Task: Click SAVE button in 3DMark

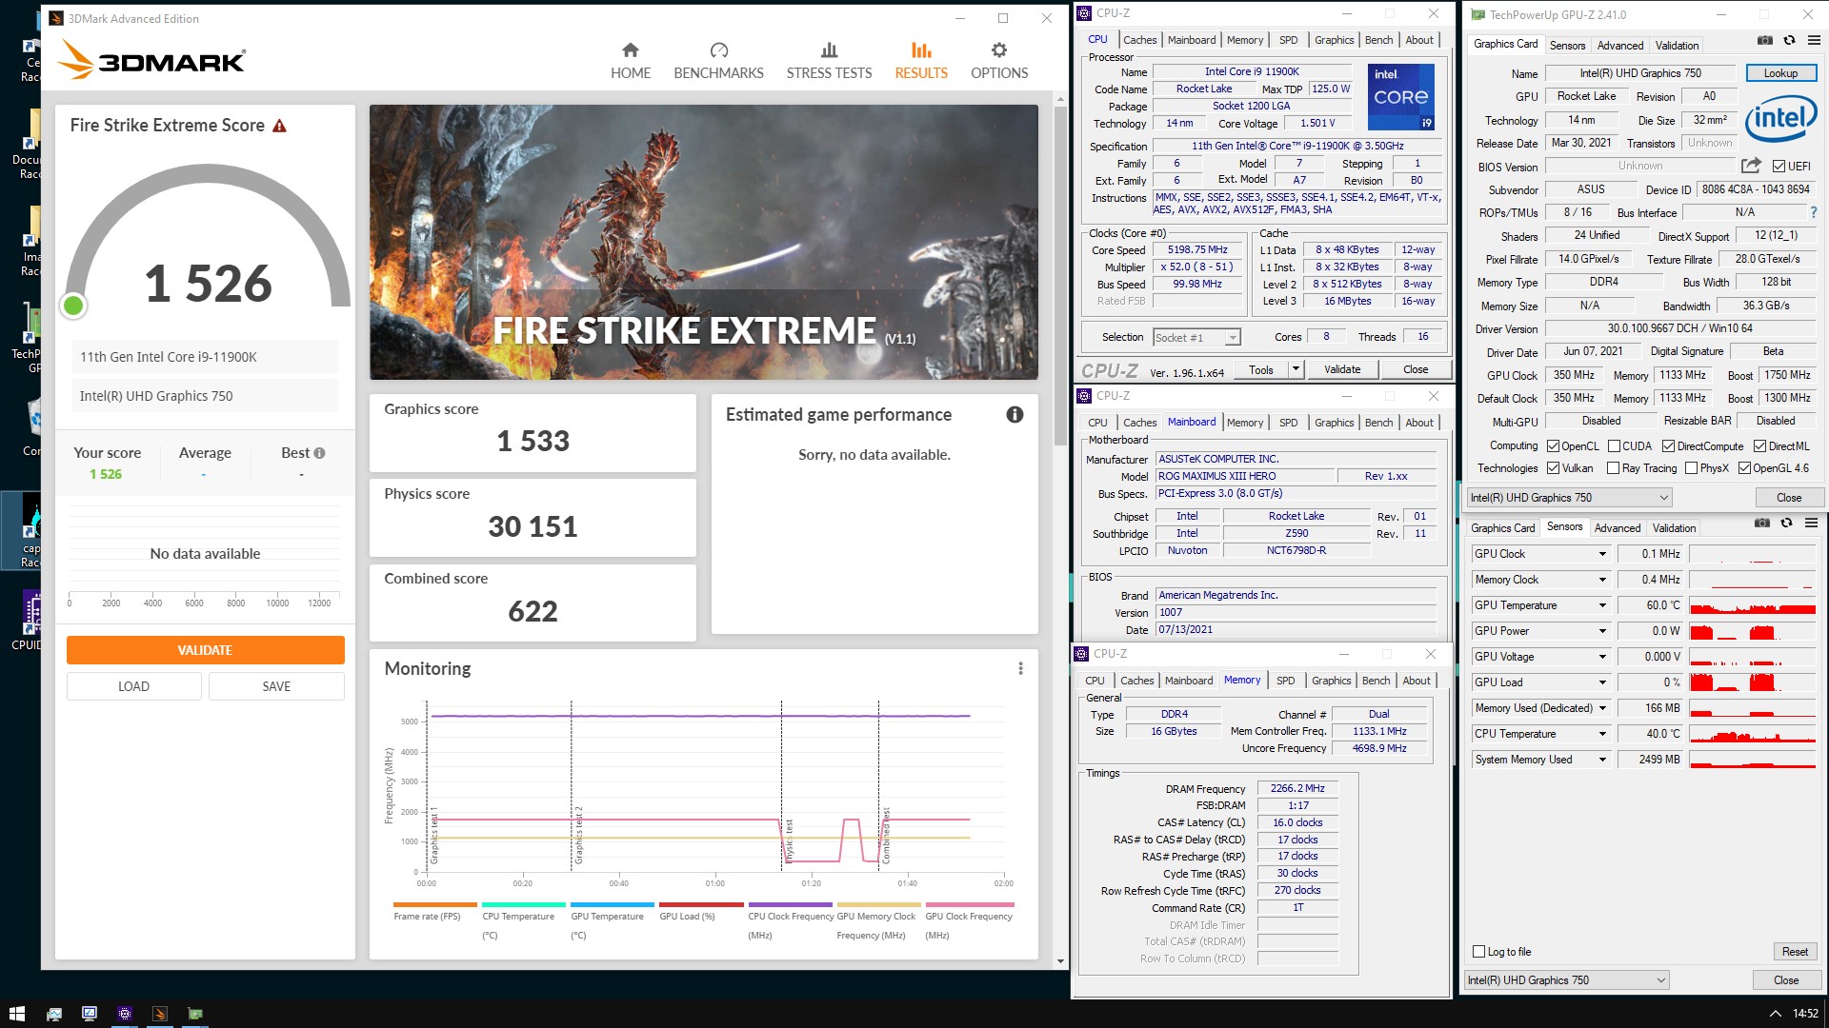Action: pos(276,686)
